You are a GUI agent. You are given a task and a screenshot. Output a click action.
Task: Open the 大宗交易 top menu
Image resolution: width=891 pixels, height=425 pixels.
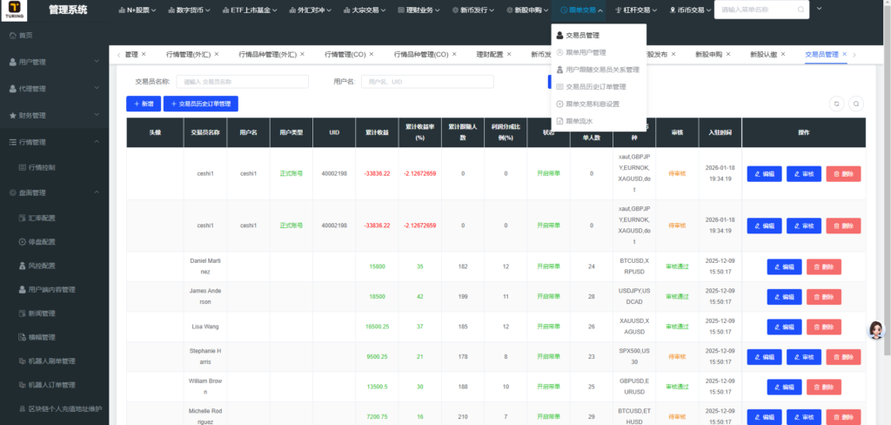(365, 10)
